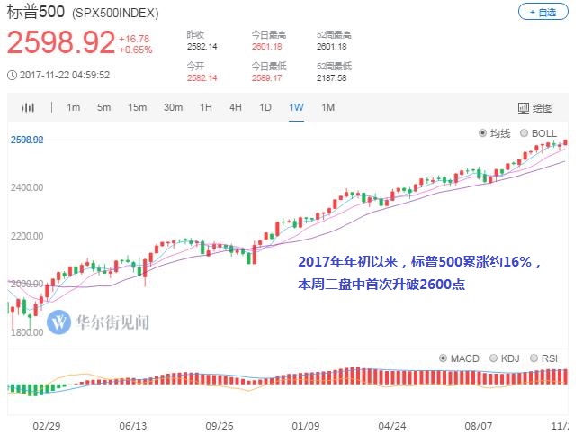
Task: Click the 今日最低 value 2589.17
Action: 266,78
